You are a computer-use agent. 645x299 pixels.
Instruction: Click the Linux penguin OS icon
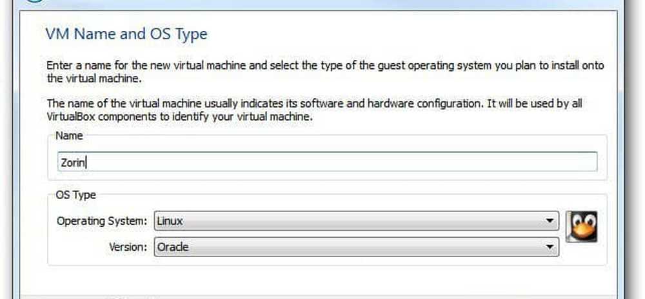pos(582,227)
